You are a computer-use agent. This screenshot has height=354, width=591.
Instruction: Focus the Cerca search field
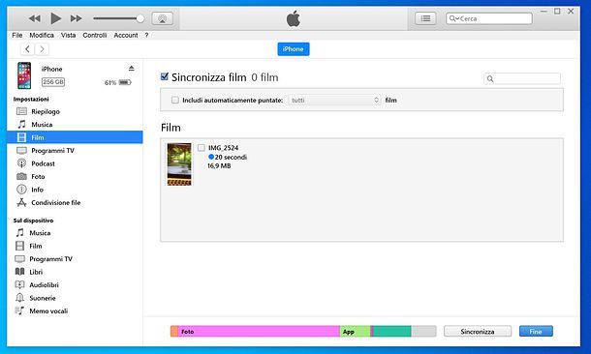[489, 18]
